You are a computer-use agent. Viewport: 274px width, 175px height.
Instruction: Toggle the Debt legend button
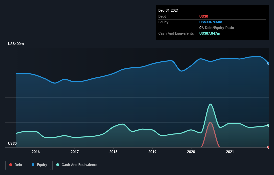[x=16, y=165]
